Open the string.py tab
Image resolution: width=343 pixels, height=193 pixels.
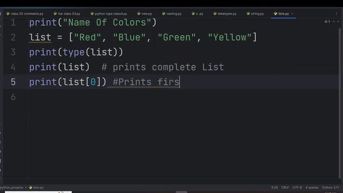coord(255,13)
